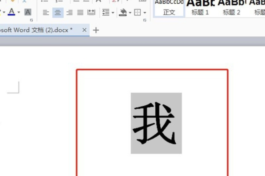Align text to the left

click(46, 13)
